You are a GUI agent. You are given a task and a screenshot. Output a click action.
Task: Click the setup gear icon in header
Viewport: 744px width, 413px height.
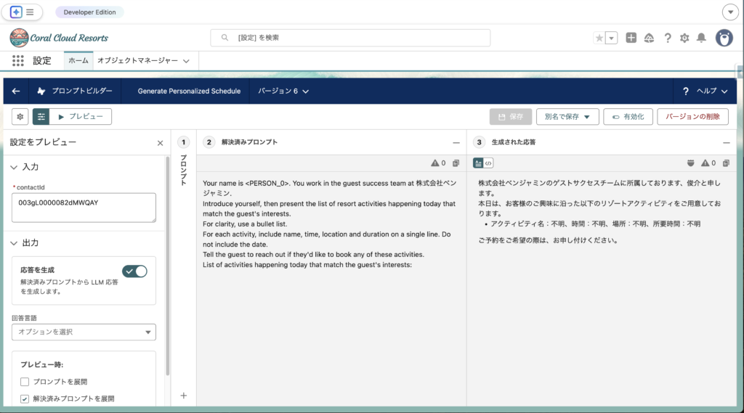684,38
